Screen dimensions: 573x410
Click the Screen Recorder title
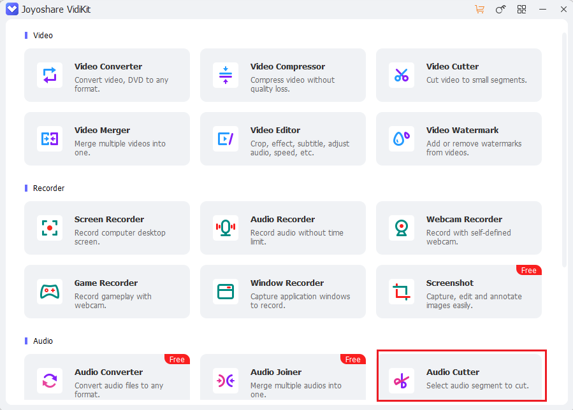[x=109, y=220]
